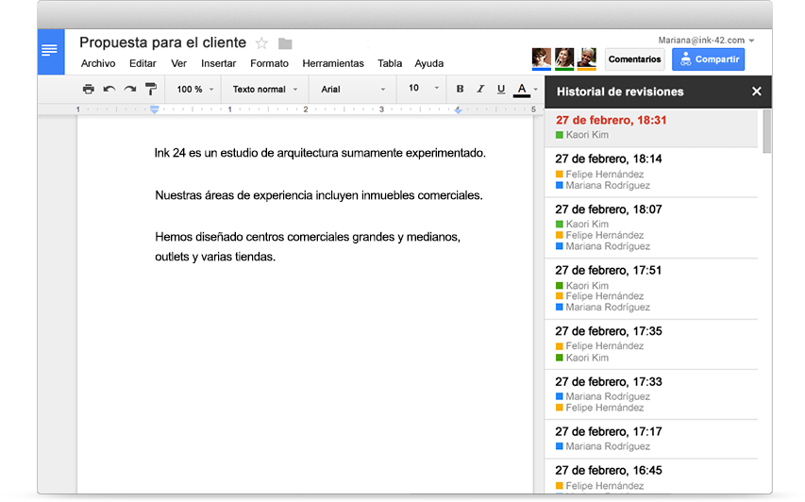The image size is (805, 502).
Task: Open the 100% zoom dropdown
Action: pos(194,90)
